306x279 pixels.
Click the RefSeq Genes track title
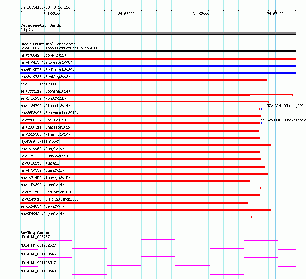click(35, 233)
